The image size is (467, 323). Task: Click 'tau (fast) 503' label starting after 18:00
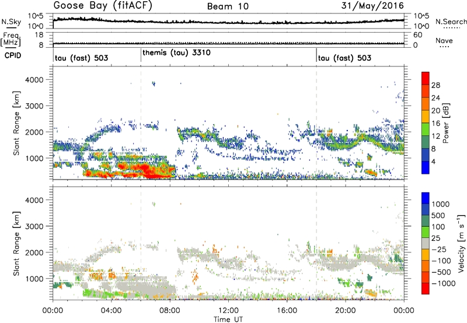344,58
